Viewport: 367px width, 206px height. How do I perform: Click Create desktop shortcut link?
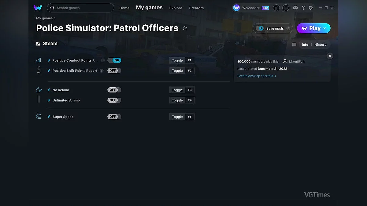pyautogui.click(x=257, y=76)
